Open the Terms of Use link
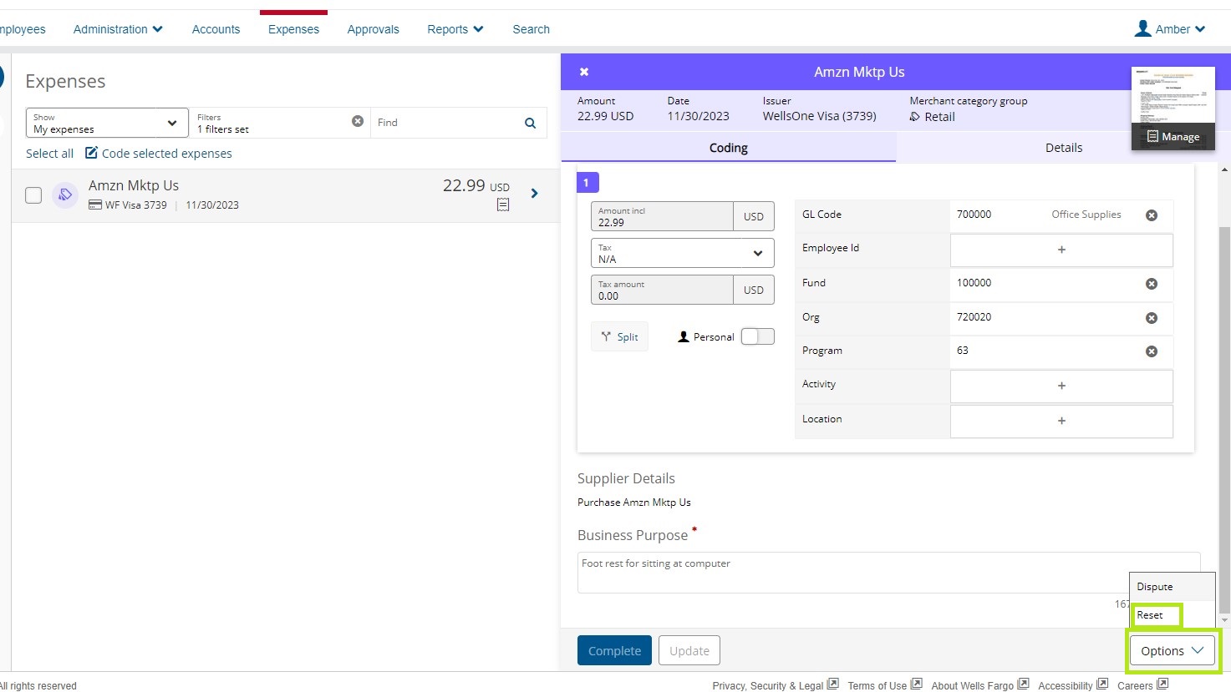Viewport: 1231px width, 692px height. (x=877, y=685)
